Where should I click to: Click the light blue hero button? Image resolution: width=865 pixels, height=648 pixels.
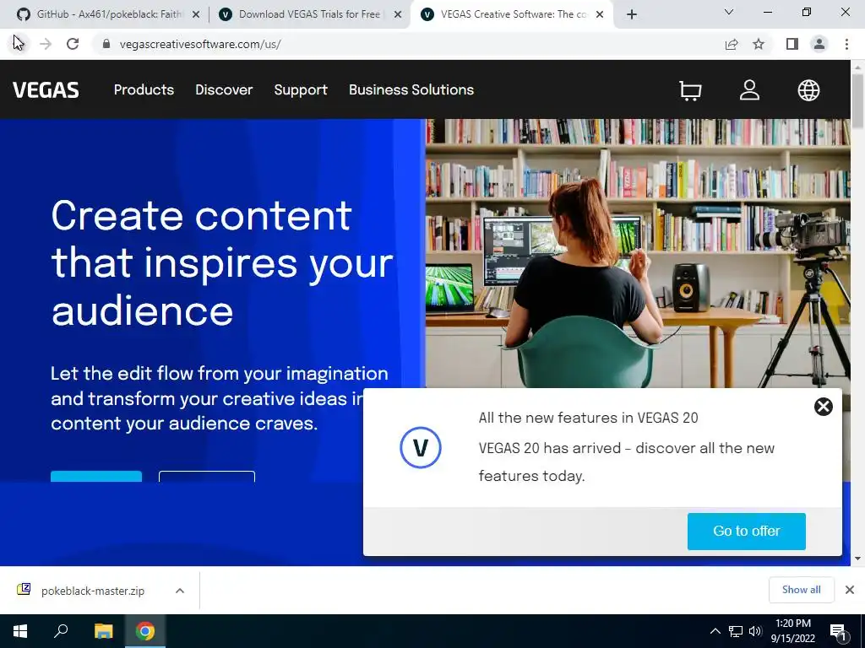point(96,477)
